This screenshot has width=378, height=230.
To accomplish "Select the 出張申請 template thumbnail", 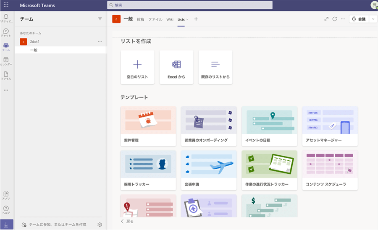I will [209, 164].
